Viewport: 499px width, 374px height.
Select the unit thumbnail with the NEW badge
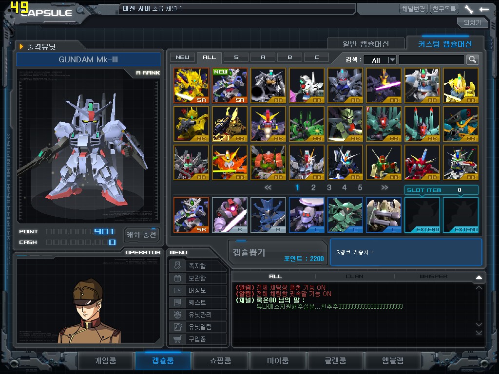[x=230, y=85]
